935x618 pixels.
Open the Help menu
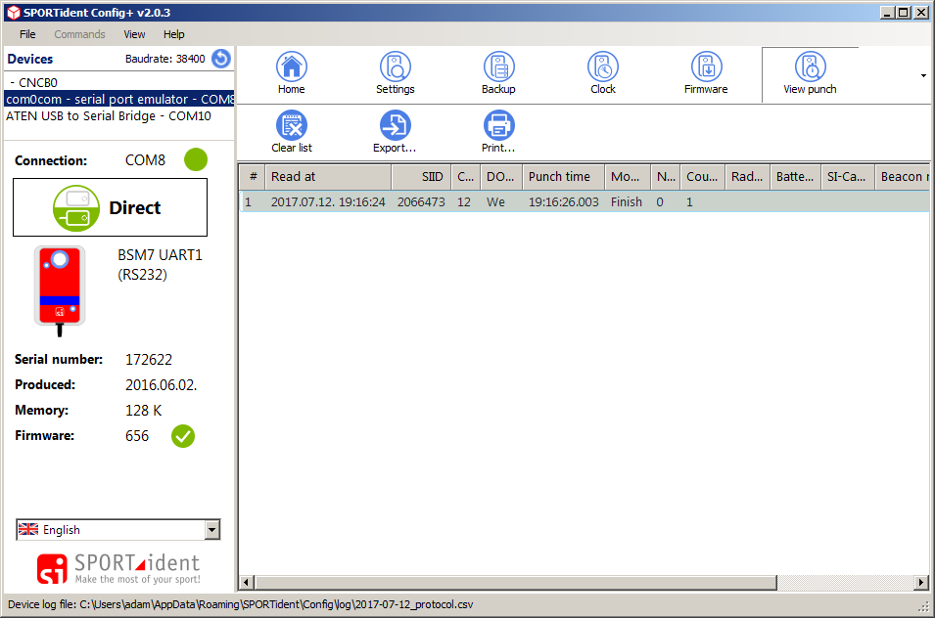pyautogui.click(x=174, y=34)
